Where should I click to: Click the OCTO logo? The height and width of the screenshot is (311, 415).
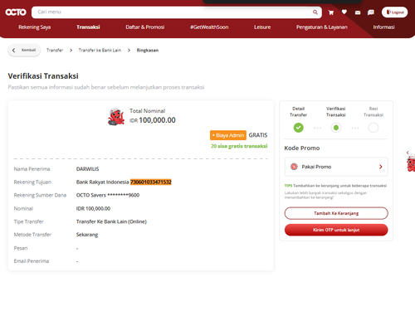[16, 12]
